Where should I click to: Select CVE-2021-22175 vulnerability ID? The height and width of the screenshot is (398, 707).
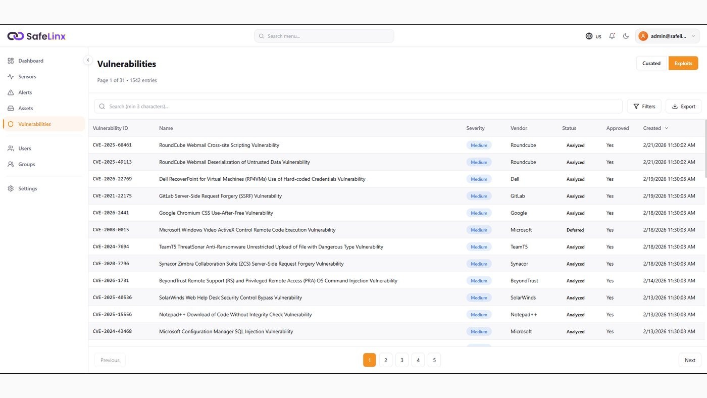[112, 196]
